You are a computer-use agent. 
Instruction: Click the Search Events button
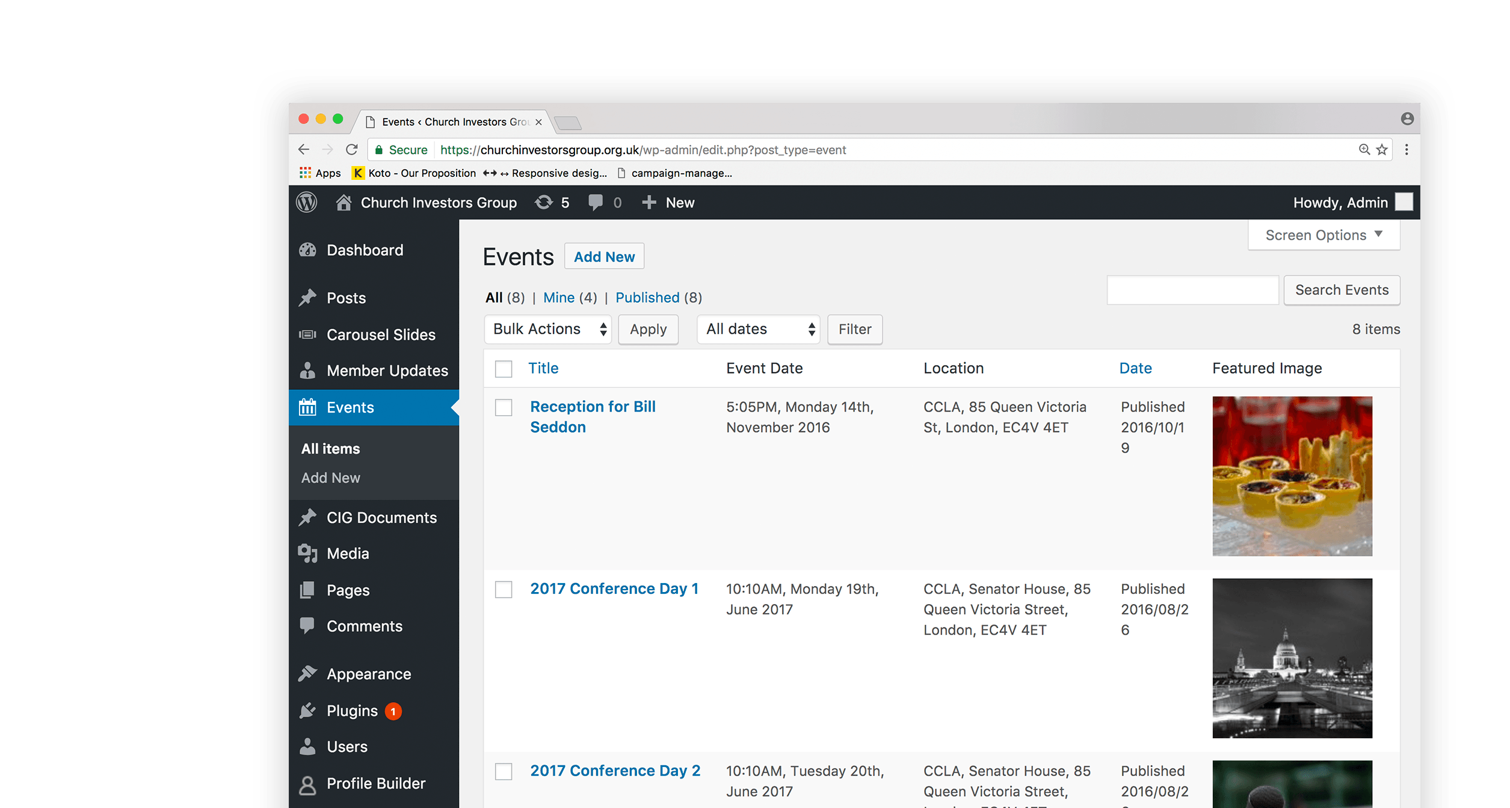click(x=1342, y=290)
